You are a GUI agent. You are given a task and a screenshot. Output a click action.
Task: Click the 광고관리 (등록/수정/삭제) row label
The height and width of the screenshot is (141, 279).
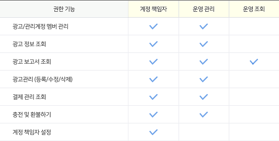42,79
